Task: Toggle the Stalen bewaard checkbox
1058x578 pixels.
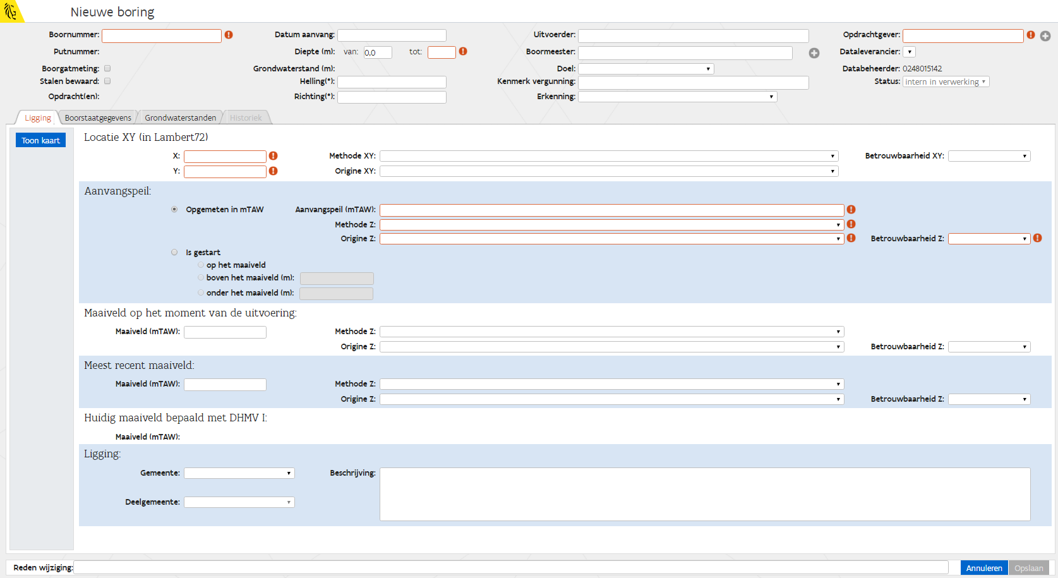Action: click(107, 81)
